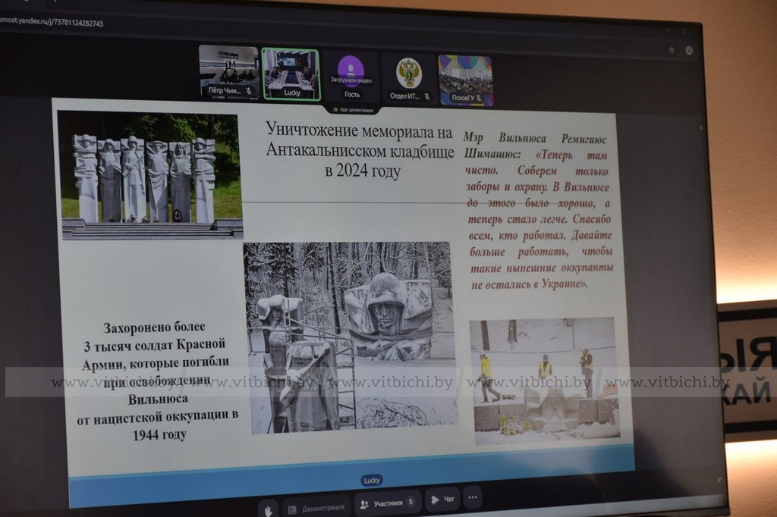Click the muted mic icon on Отдел ИТ

click(x=426, y=96)
